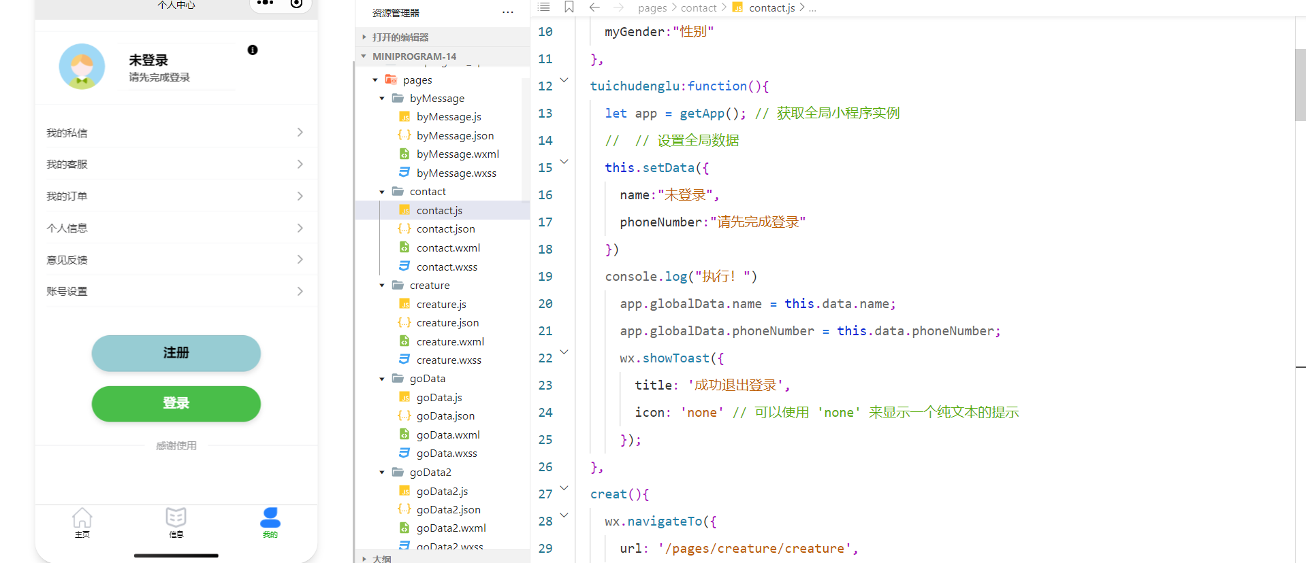Image resolution: width=1306 pixels, height=563 pixels.
Task: Open contact.wxss file
Action: tap(447, 267)
